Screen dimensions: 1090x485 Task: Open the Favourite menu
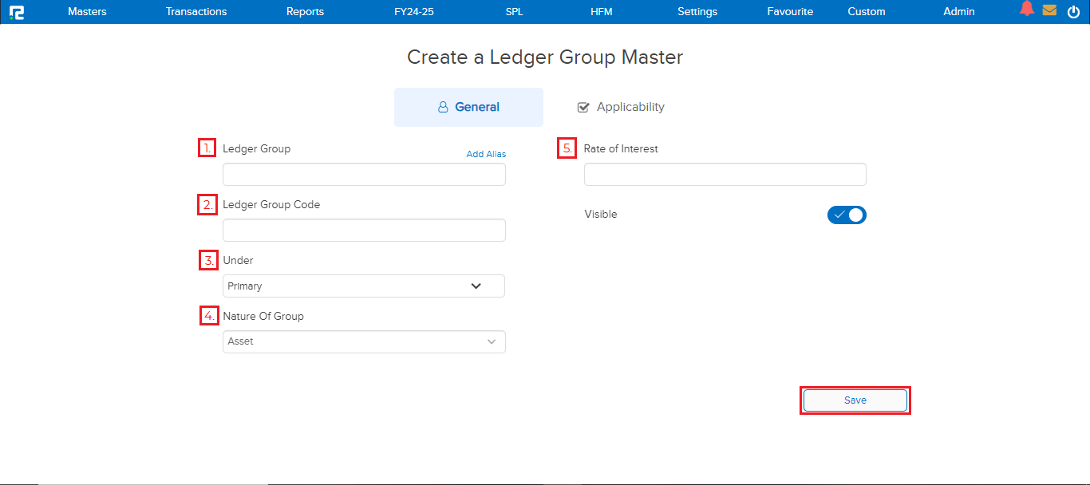point(790,11)
